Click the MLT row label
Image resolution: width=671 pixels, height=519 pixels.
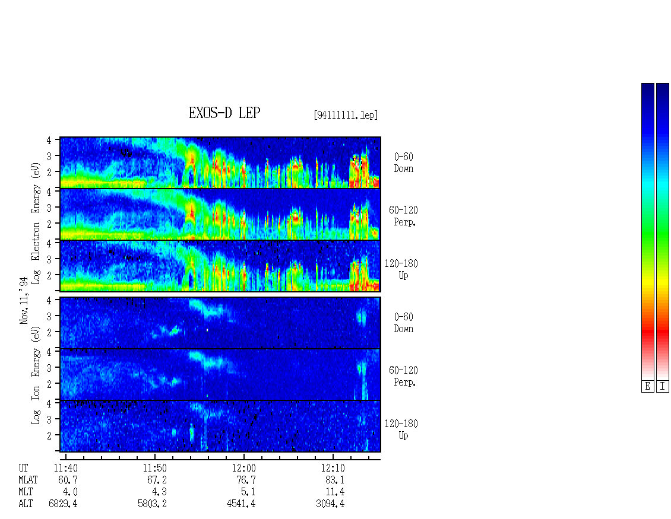click(x=26, y=492)
